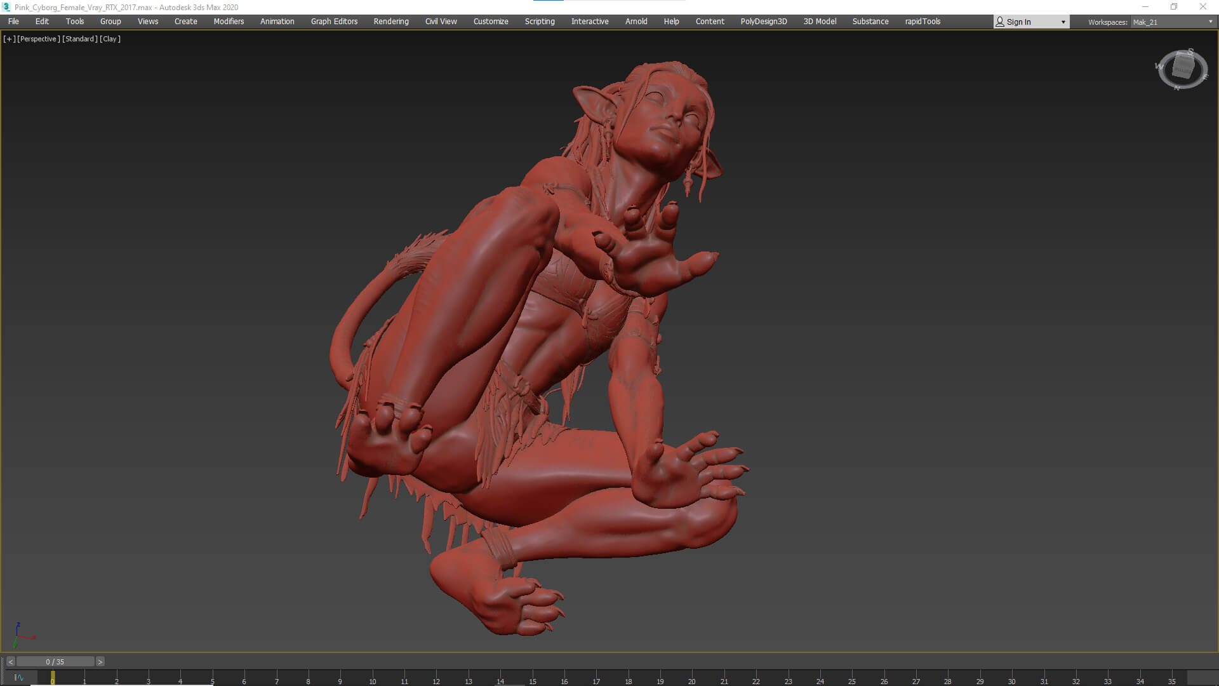Click the W compass label on ViewCube
This screenshot has width=1219, height=686.
click(1159, 66)
